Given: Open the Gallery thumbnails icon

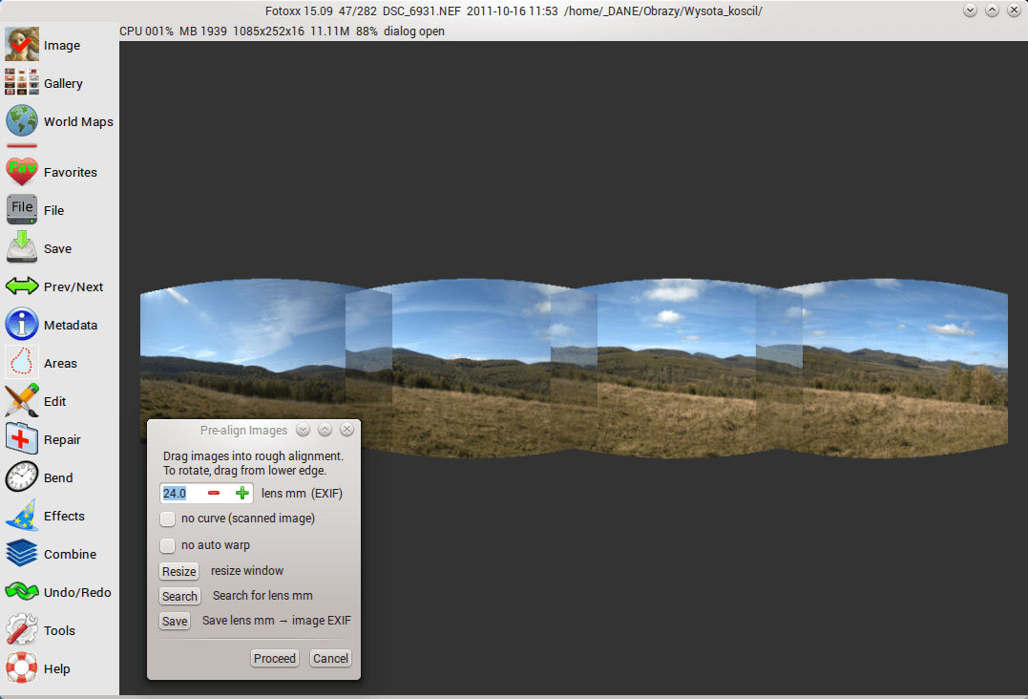Looking at the screenshot, I should point(22,83).
